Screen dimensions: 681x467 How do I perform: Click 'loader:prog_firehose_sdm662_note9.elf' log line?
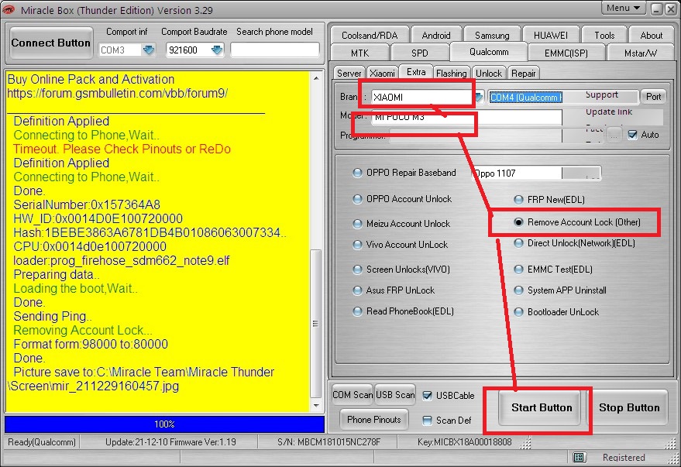pos(122,260)
